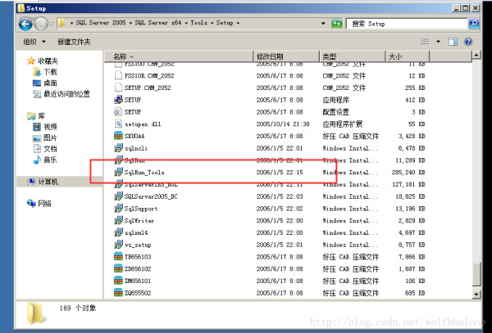Screen dimensions: 492x333
Task: Sort by the 类型 column header
Action: 352,56
